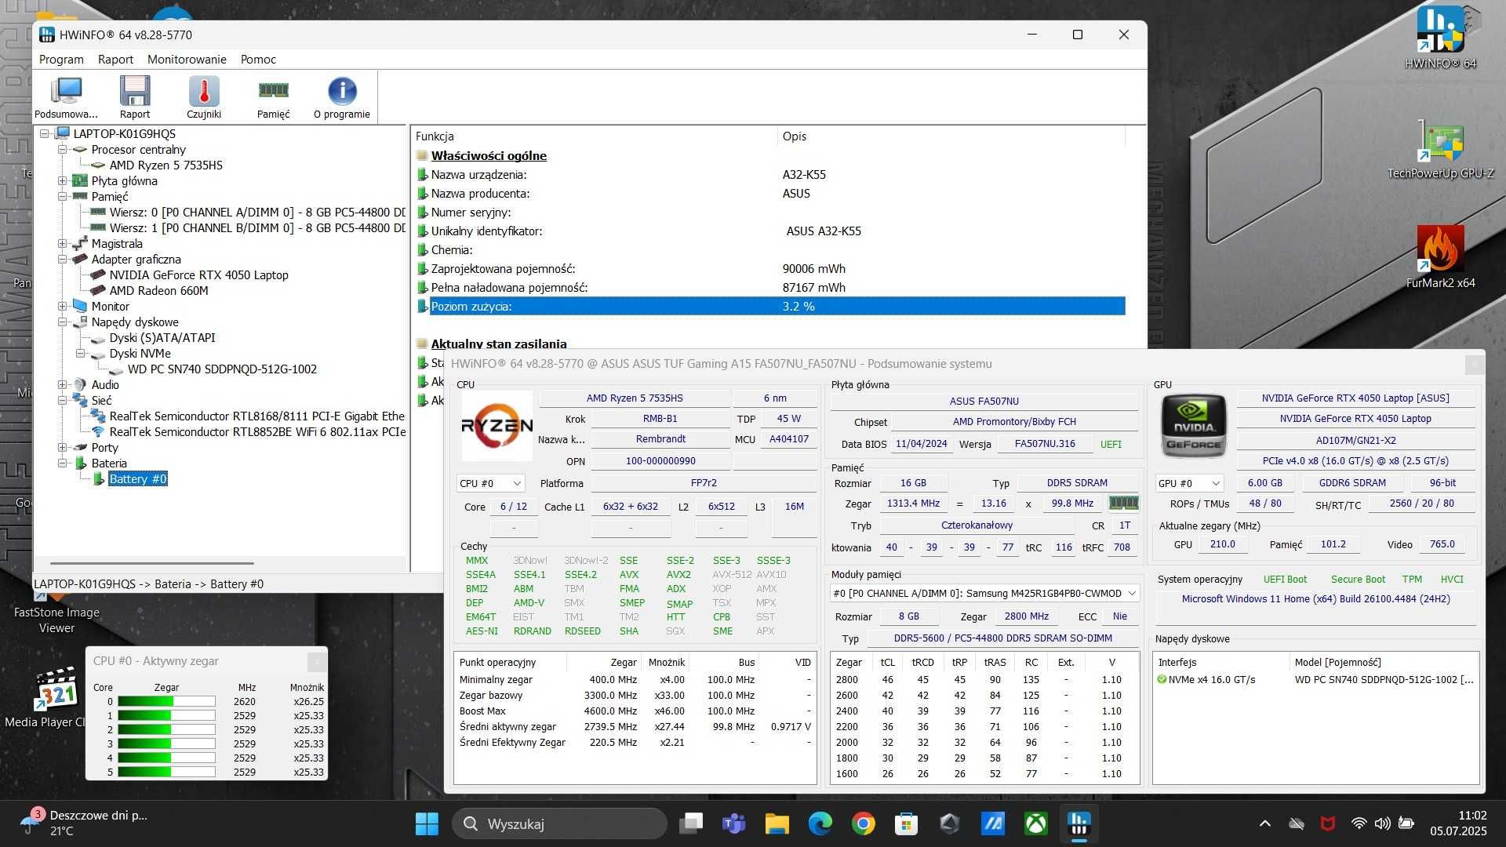Open the Pomoc menu
Viewport: 1506px width, 847px height.
[258, 59]
